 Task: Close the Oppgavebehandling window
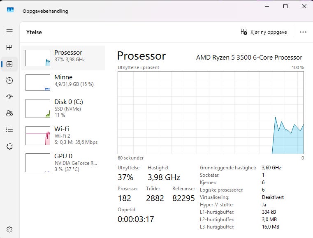click(304, 7)
